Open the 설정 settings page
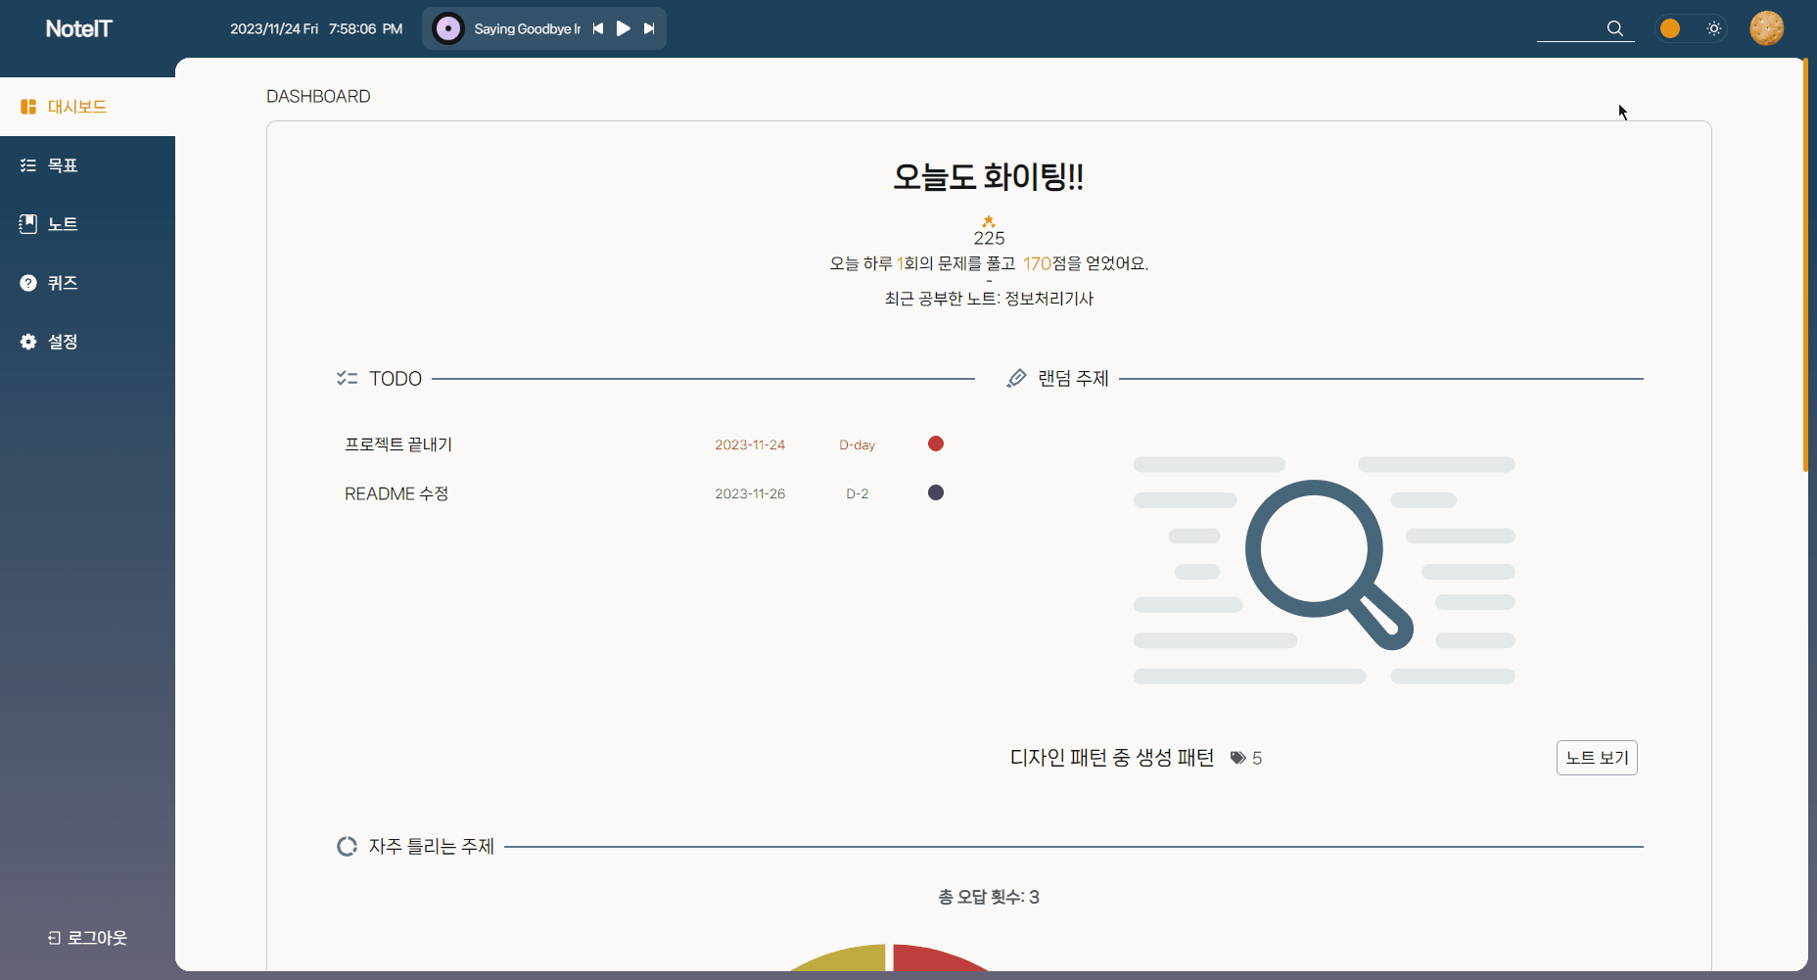 click(x=62, y=341)
